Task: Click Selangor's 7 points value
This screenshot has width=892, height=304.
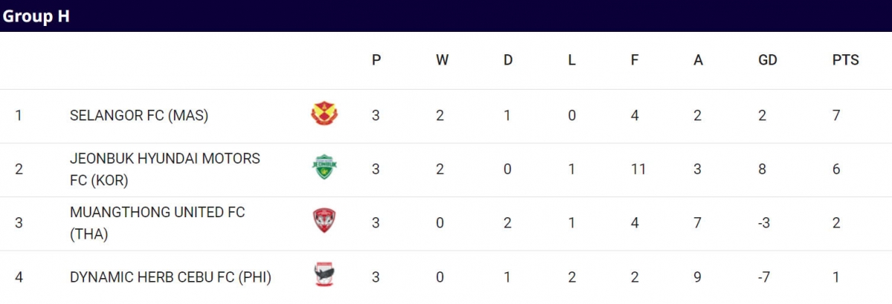Action: (836, 116)
